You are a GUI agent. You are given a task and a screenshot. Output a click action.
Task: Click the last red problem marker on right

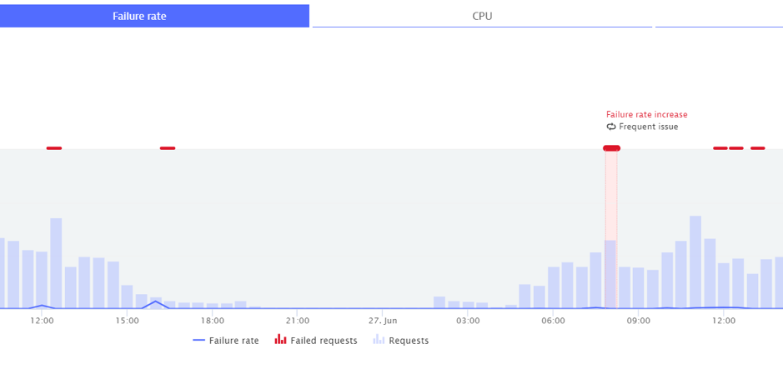point(757,148)
